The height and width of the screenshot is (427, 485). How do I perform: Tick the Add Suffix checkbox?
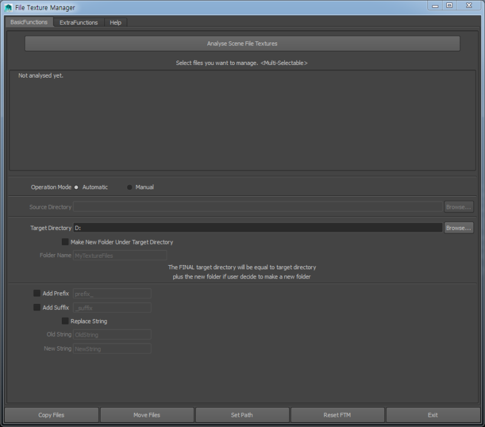point(37,308)
